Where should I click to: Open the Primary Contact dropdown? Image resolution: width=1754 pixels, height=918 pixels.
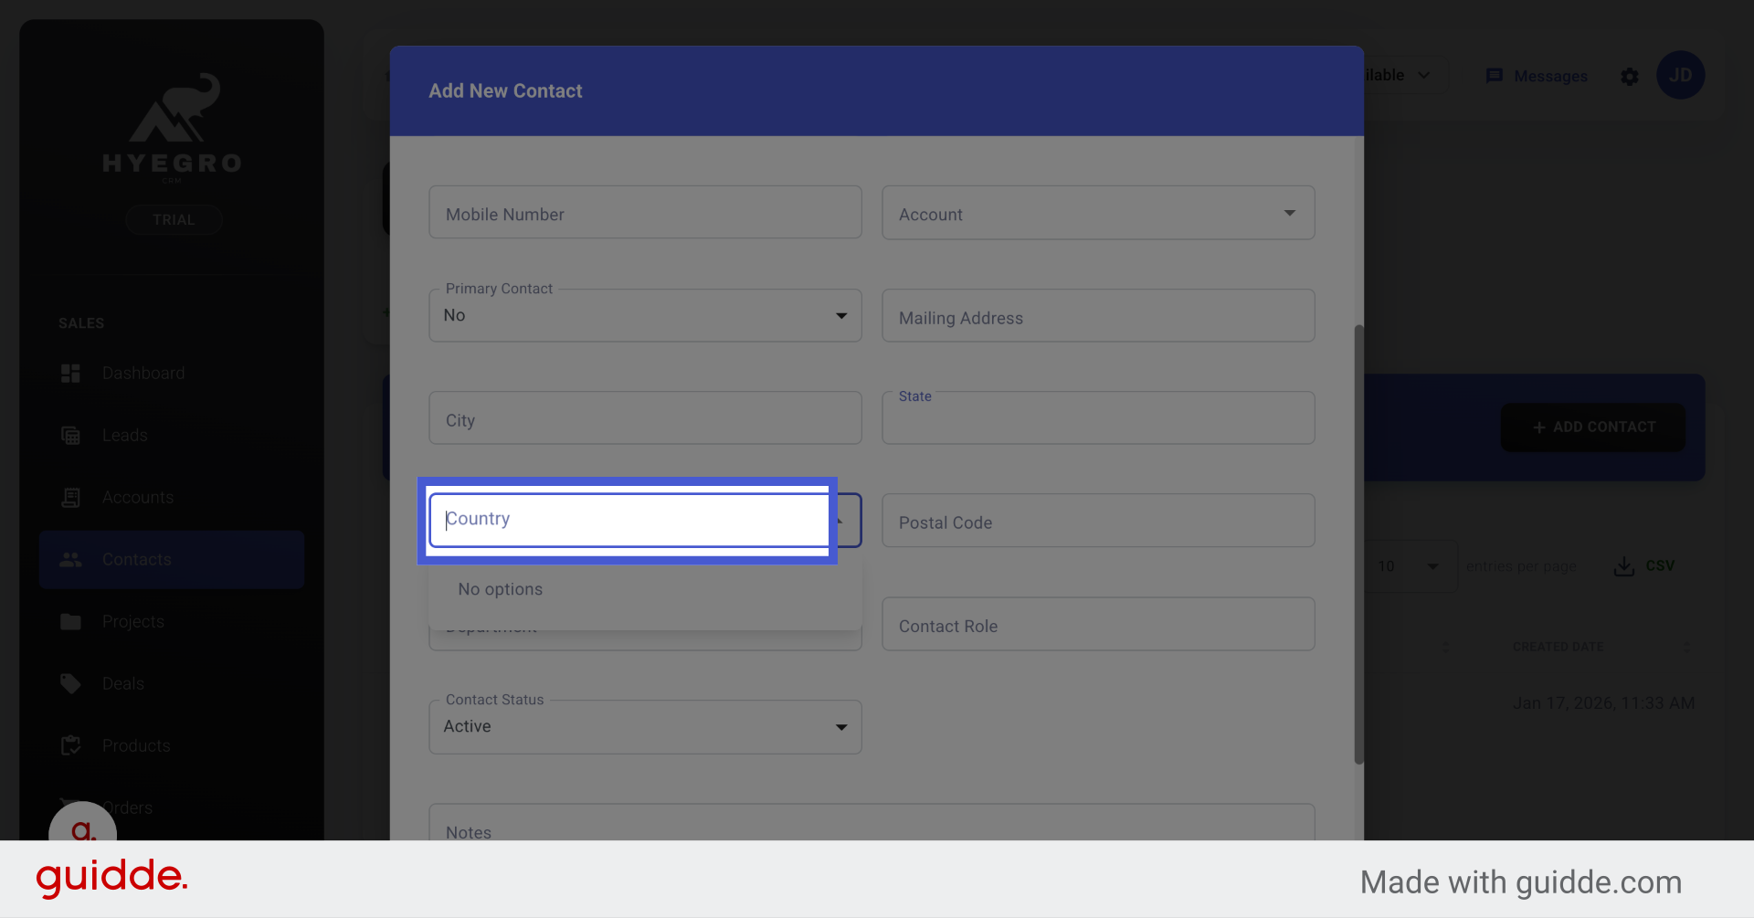point(841,316)
